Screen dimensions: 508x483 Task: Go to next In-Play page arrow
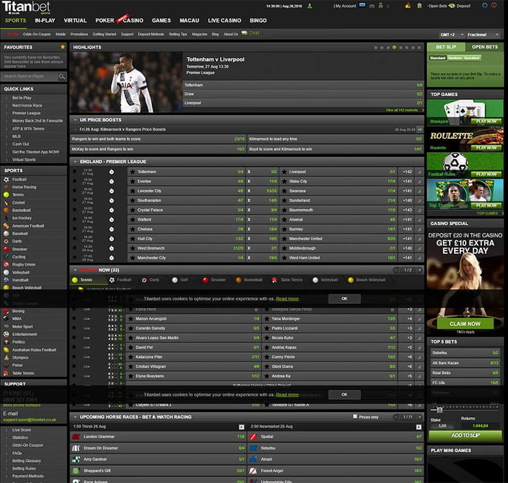(x=419, y=270)
